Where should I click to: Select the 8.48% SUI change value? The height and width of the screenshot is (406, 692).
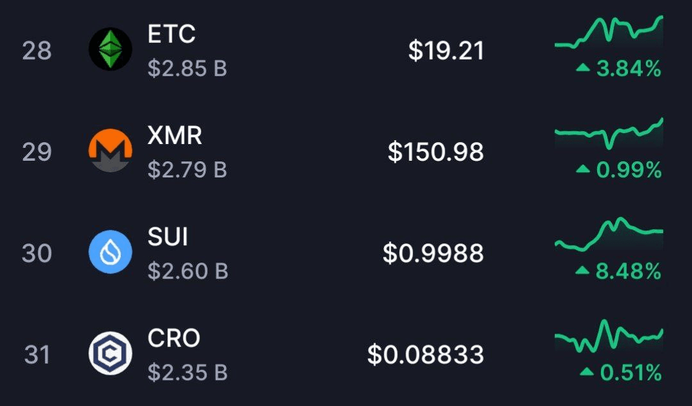click(629, 271)
